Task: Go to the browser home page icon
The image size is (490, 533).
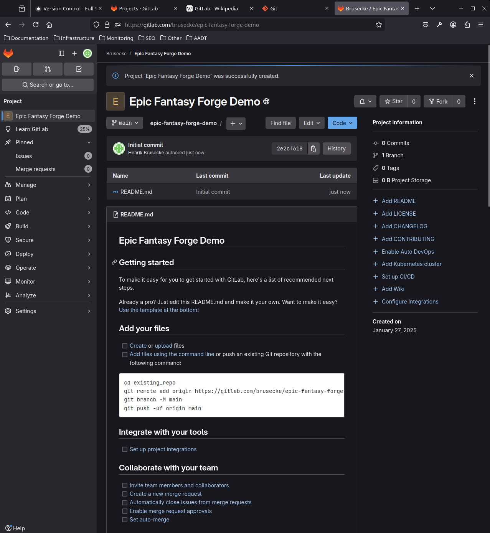Action: pyautogui.click(x=49, y=25)
